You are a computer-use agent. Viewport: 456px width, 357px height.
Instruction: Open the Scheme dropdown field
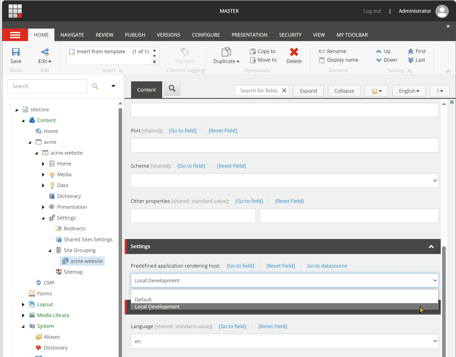[x=284, y=180]
